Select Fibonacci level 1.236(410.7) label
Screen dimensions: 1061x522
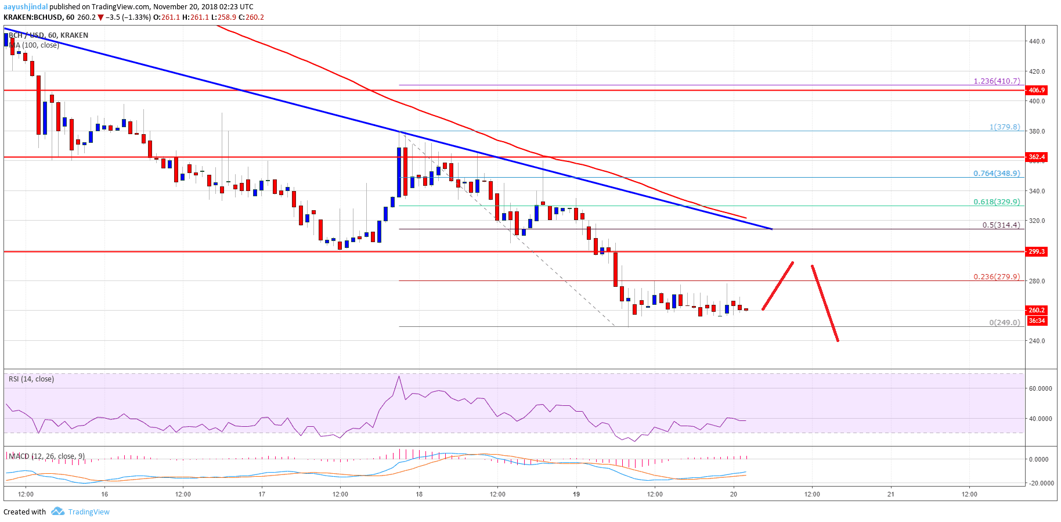(x=997, y=81)
